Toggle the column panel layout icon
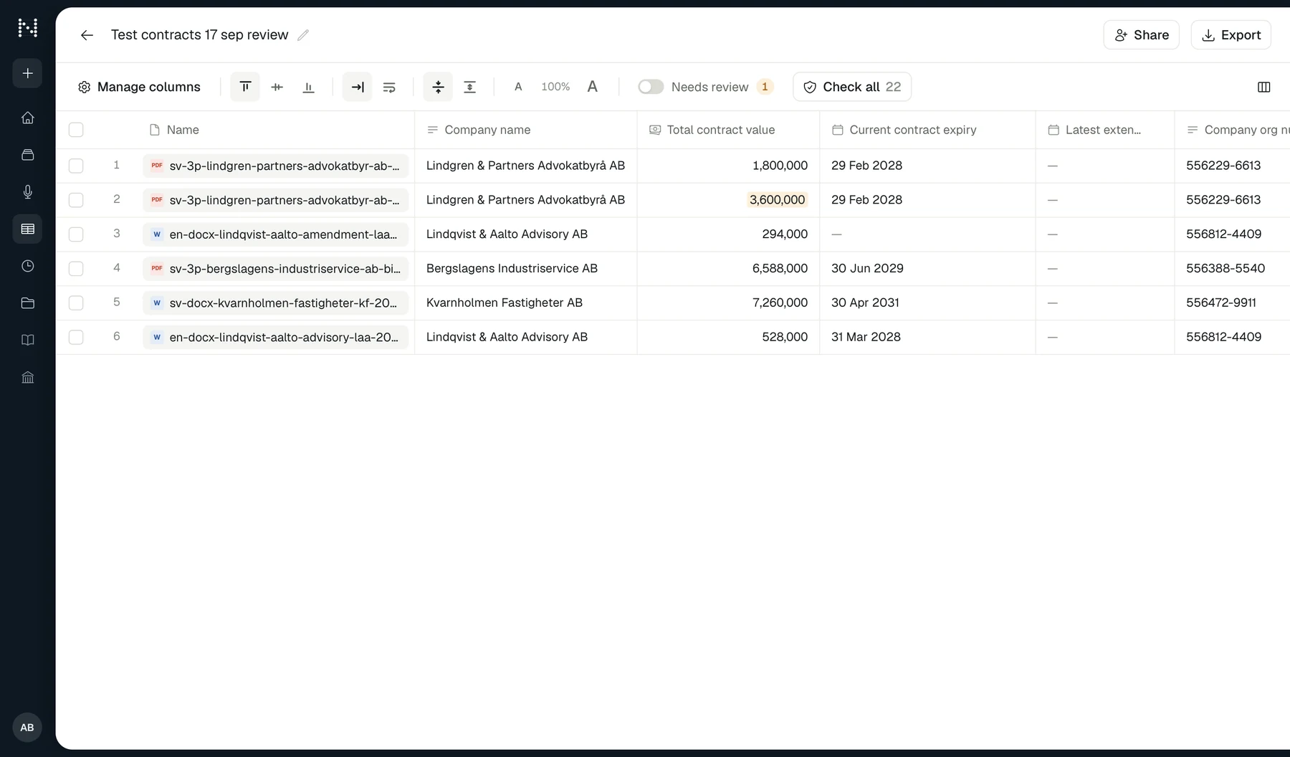 (1264, 87)
